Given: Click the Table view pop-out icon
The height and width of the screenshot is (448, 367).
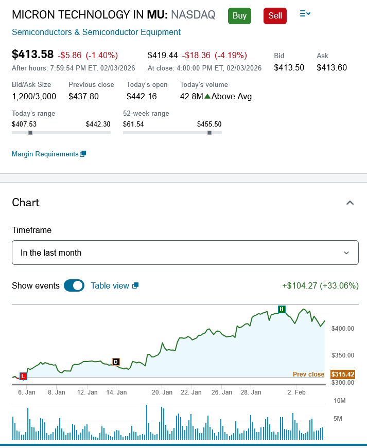Looking at the screenshot, I should (x=135, y=285).
